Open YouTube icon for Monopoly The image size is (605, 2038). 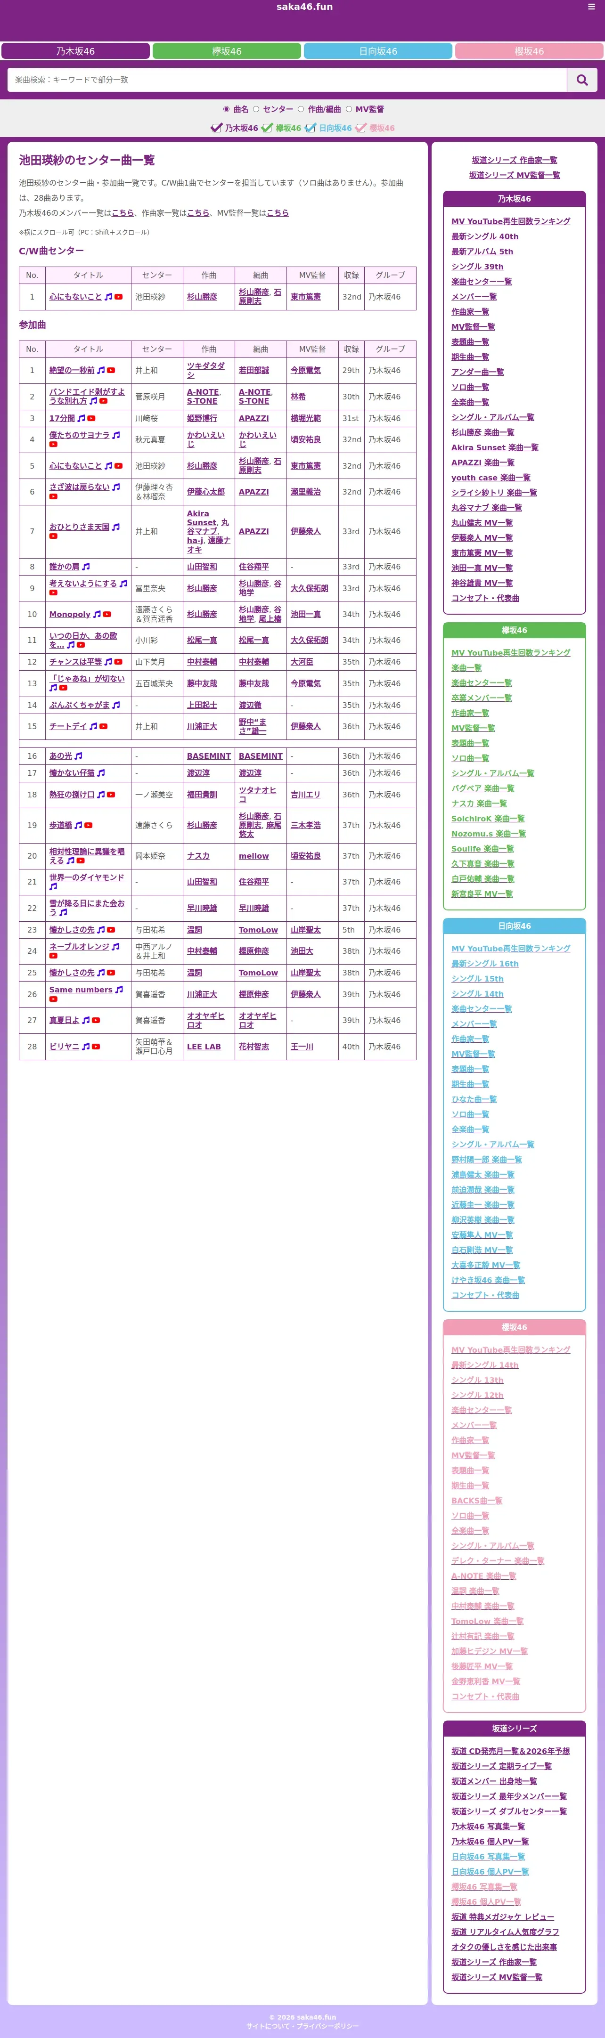pyautogui.click(x=107, y=614)
